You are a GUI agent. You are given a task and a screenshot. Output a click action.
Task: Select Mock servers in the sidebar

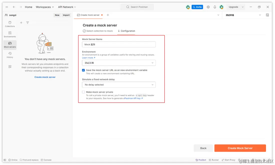click(10, 45)
